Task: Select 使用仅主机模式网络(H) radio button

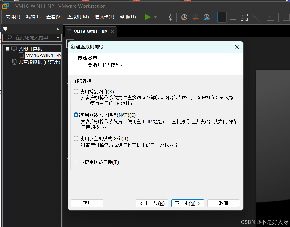Action: (x=76, y=139)
